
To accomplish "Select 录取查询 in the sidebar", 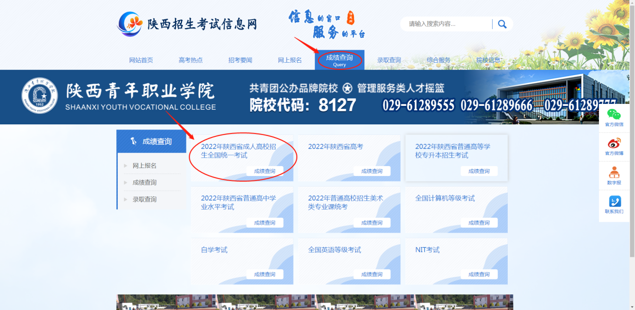I will pos(144,199).
